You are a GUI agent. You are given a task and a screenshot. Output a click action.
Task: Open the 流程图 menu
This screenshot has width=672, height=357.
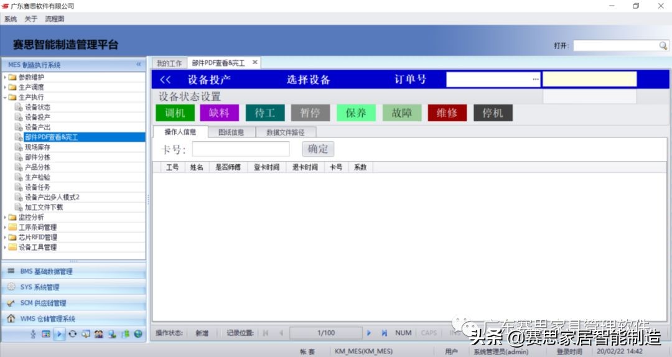pos(54,19)
